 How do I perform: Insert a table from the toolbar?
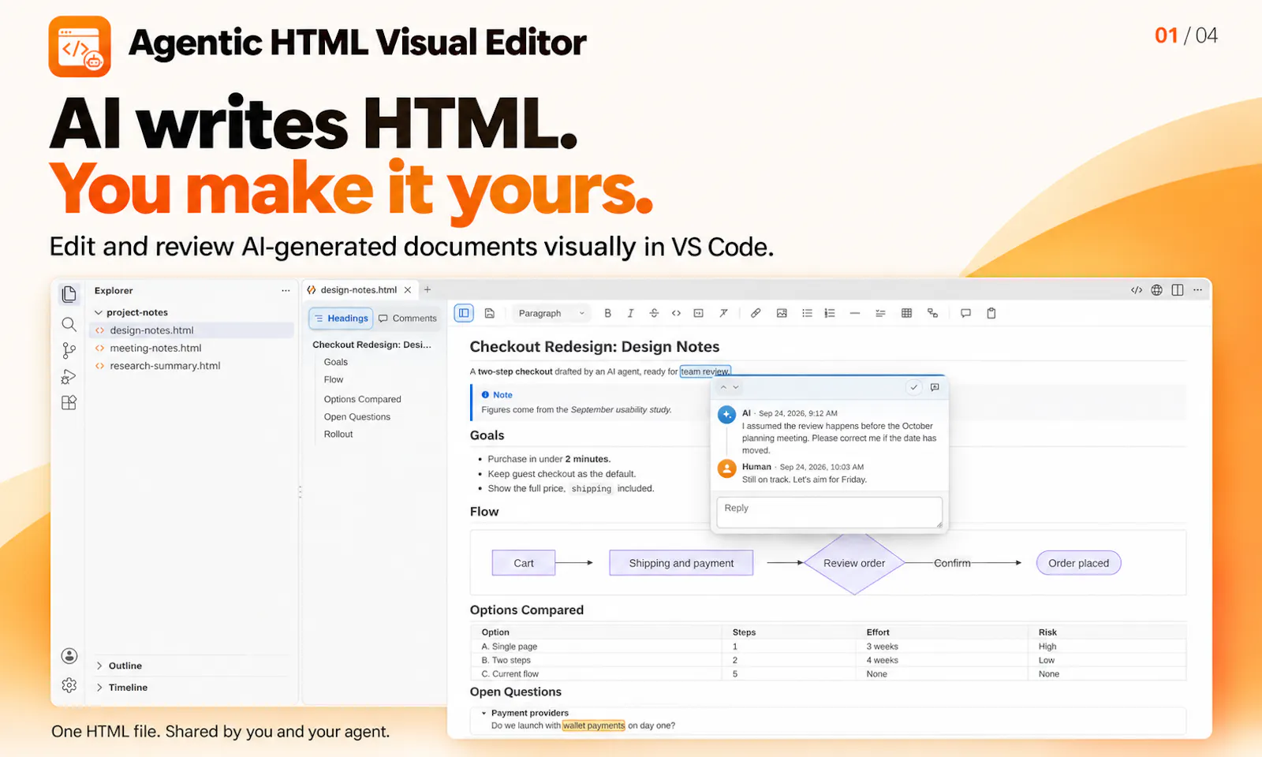(x=906, y=313)
